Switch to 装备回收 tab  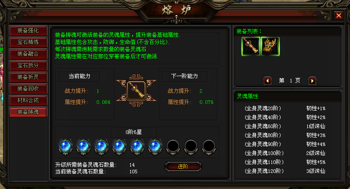[x=28, y=89]
